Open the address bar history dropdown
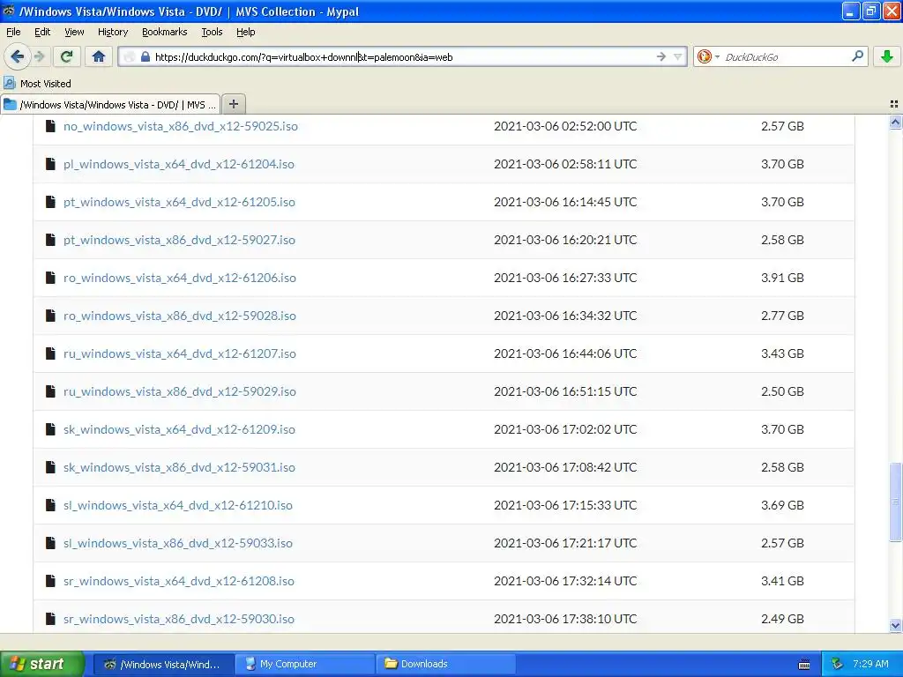 click(678, 56)
